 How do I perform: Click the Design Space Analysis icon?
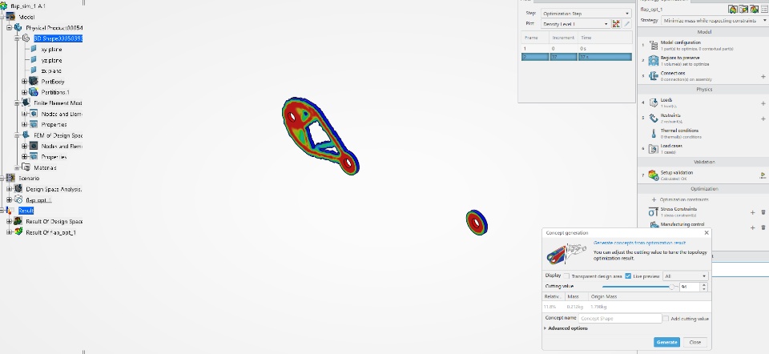(x=18, y=189)
